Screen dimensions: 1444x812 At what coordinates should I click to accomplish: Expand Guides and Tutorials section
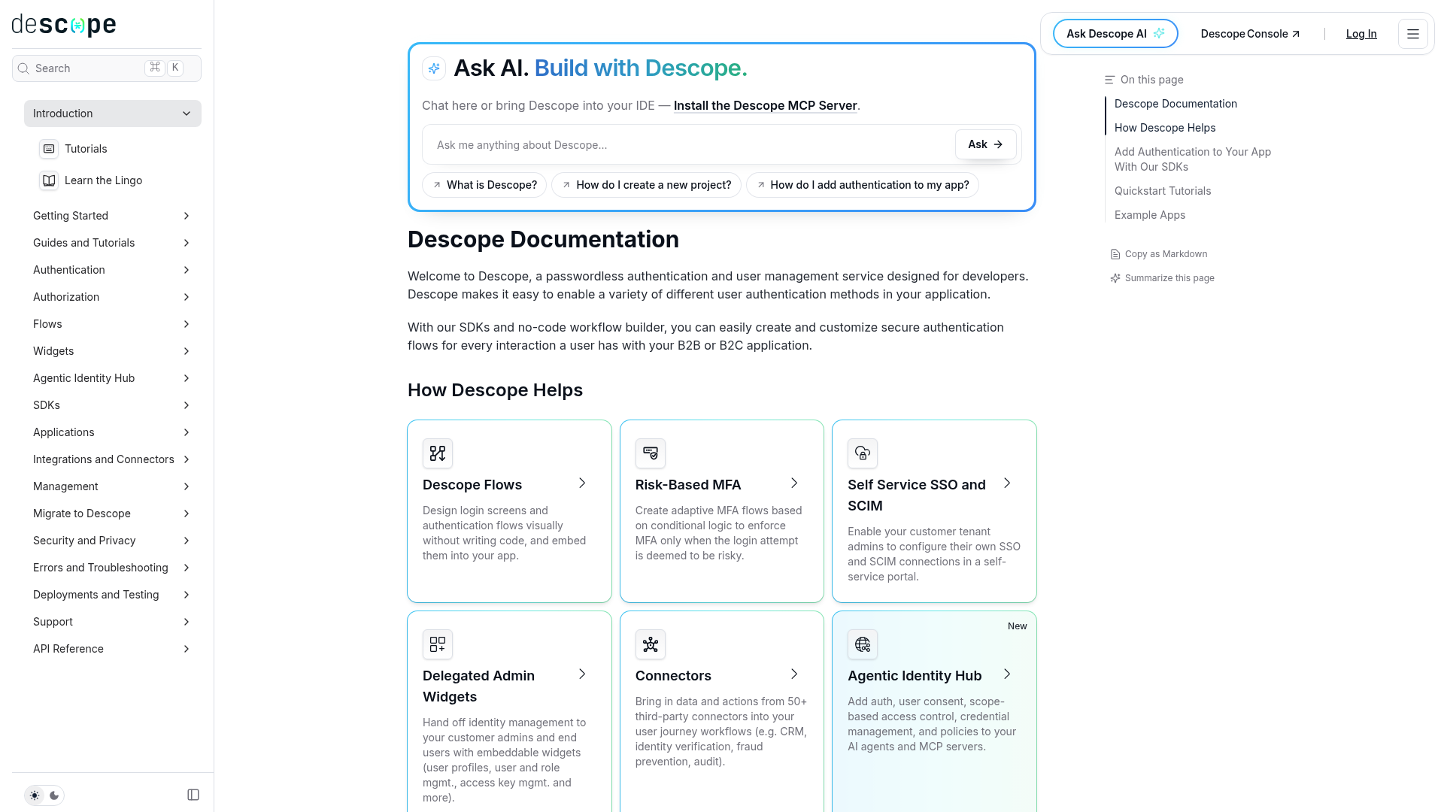(113, 243)
